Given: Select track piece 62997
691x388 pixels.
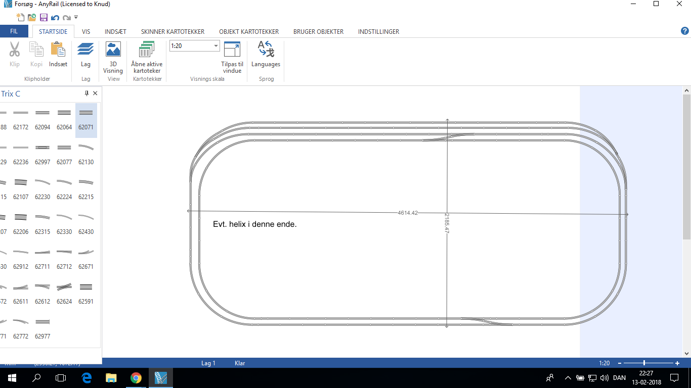Looking at the screenshot, I should point(42,155).
